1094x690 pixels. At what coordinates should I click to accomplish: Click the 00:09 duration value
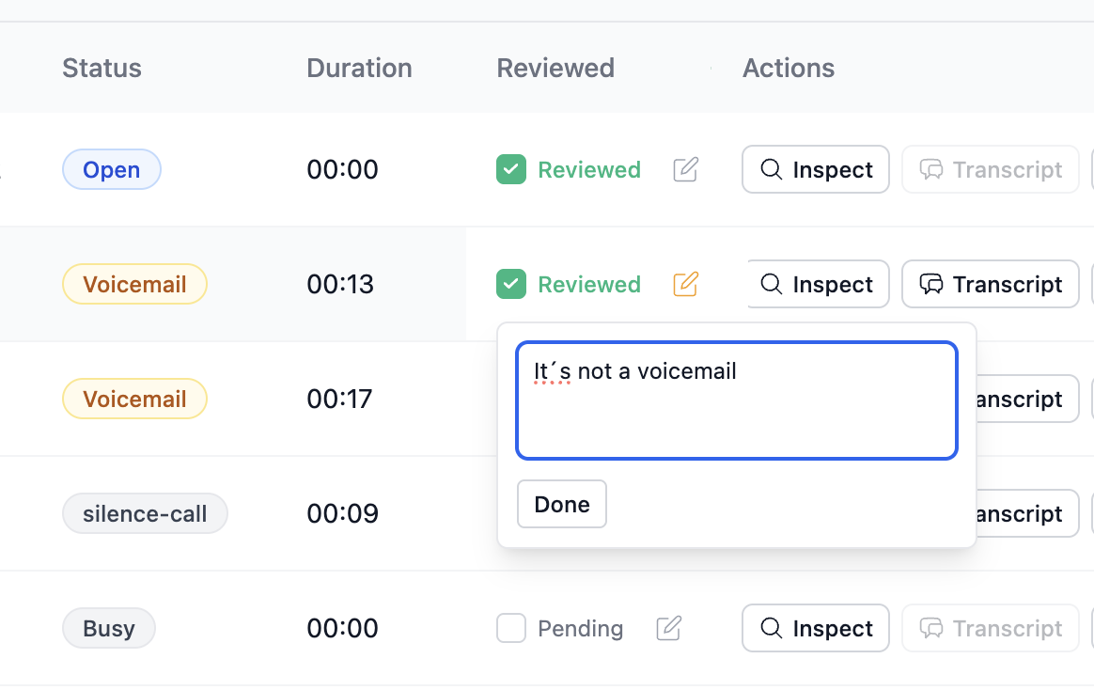coord(342,513)
